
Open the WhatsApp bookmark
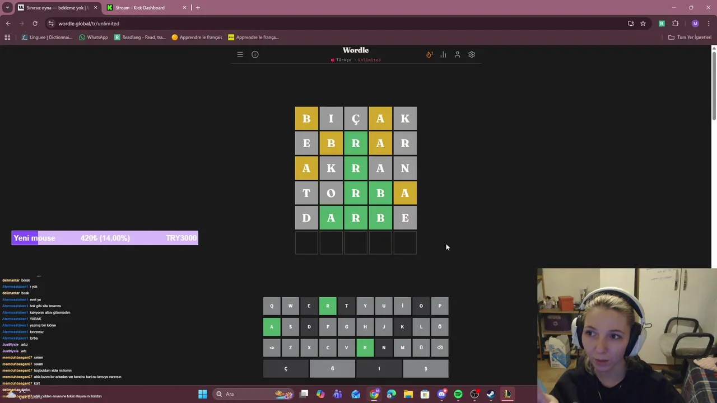(x=94, y=38)
